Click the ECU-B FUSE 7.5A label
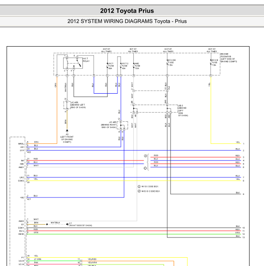The height and width of the screenshot is (266, 264). coord(215,62)
